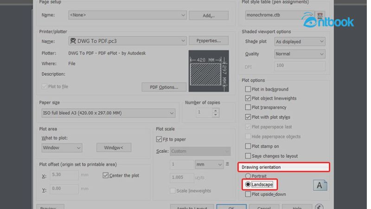Decrease number of copies with down arrow
The image size is (371, 209).
click(215, 115)
